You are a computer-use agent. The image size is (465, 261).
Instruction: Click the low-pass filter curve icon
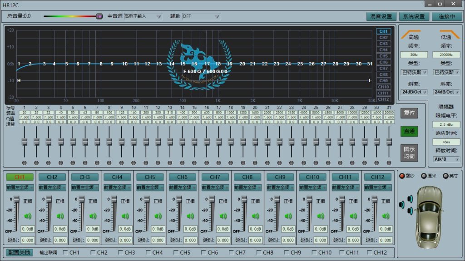449,34
